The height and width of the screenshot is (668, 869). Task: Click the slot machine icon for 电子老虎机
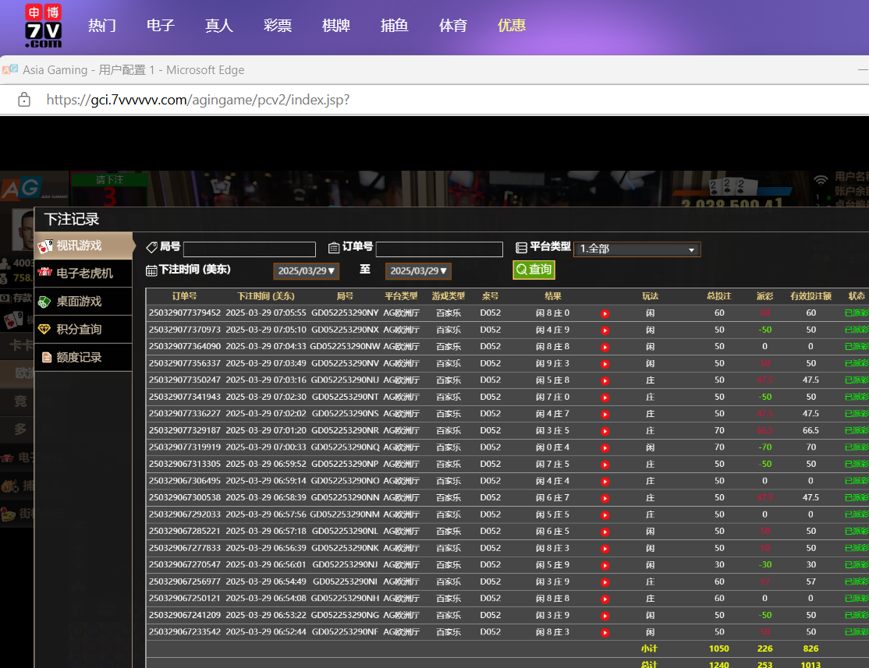tap(46, 274)
